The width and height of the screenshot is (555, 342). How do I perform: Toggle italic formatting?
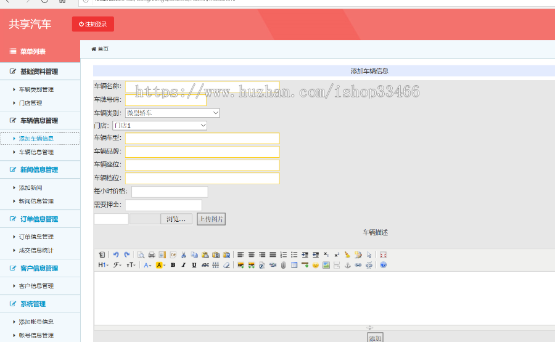coord(183,265)
